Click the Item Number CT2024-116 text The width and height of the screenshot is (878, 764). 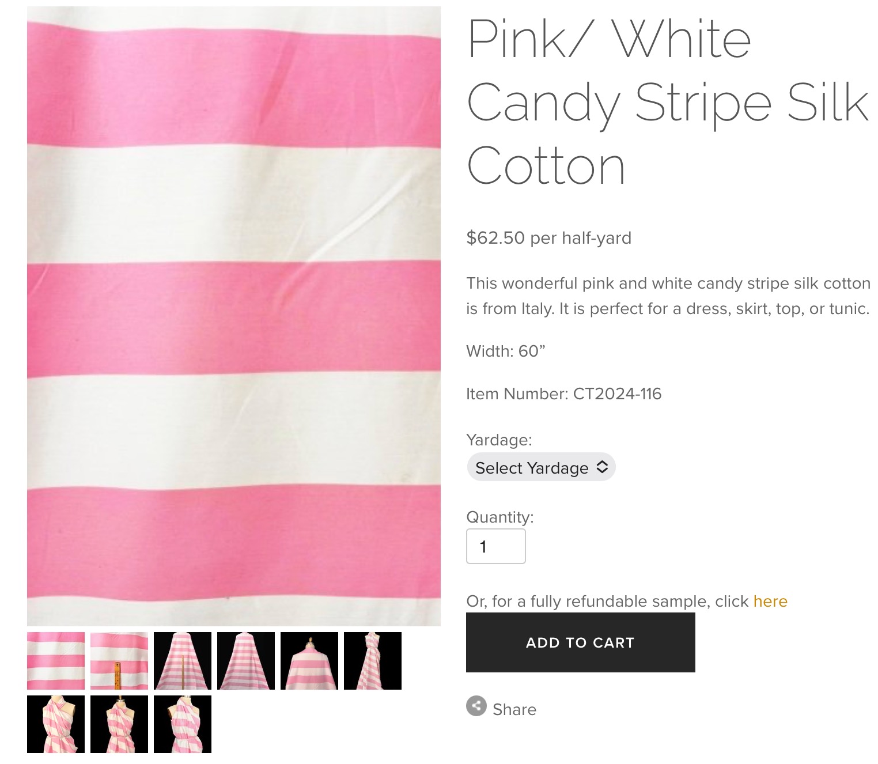(563, 394)
